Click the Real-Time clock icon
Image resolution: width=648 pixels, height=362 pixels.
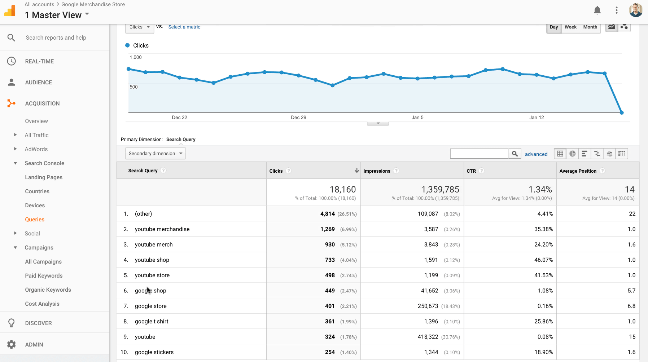tap(12, 61)
